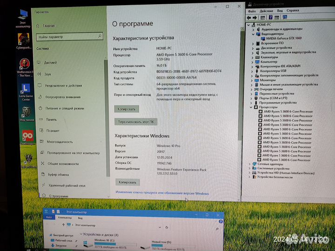Open Удаленный рабочий стол section
This screenshot has height=251, width=335.
click(63, 185)
